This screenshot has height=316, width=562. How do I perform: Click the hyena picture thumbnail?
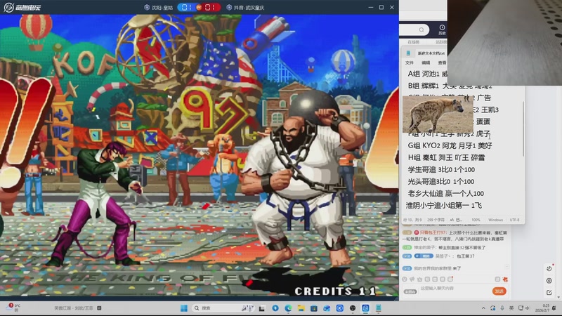438,114
